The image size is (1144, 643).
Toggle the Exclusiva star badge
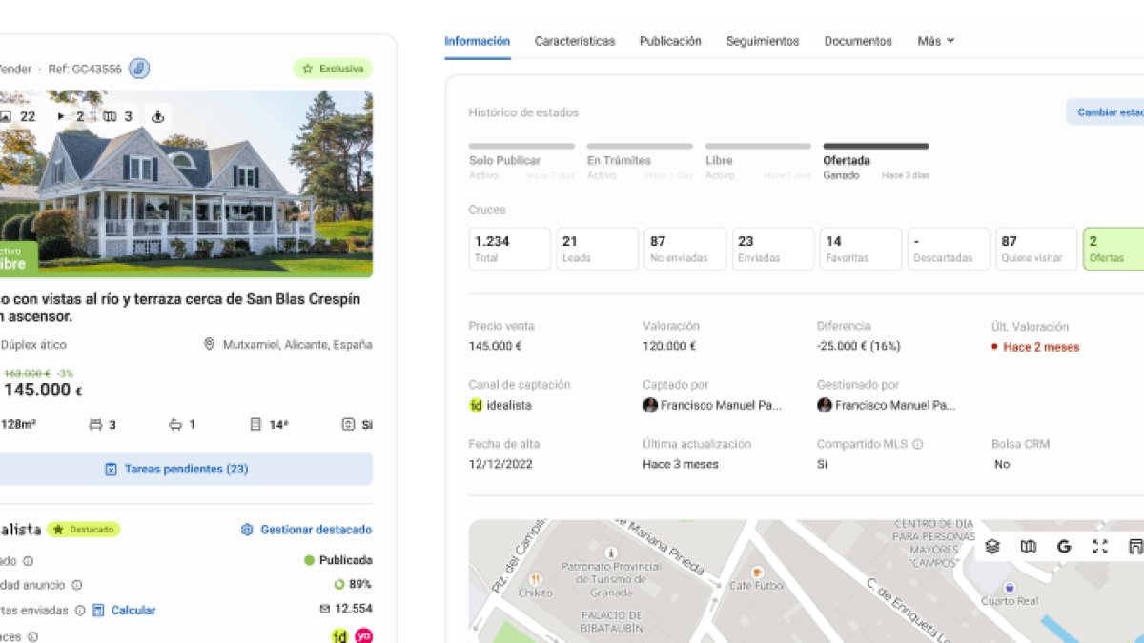pyautogui.click(x=333, y=69)
